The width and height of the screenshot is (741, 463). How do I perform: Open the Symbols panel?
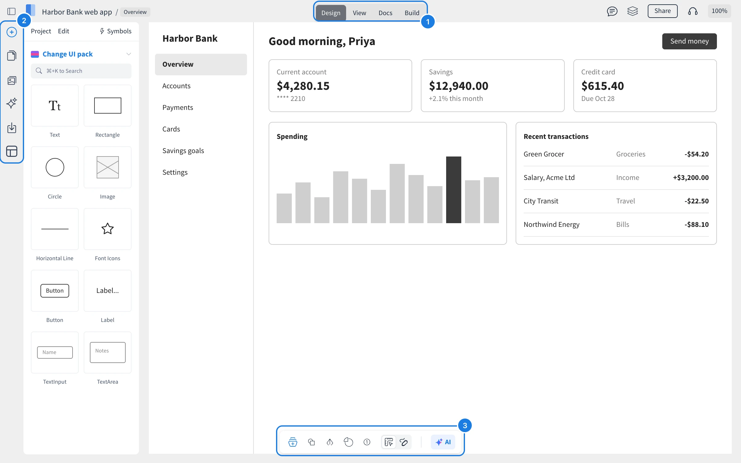click(115, 31)
